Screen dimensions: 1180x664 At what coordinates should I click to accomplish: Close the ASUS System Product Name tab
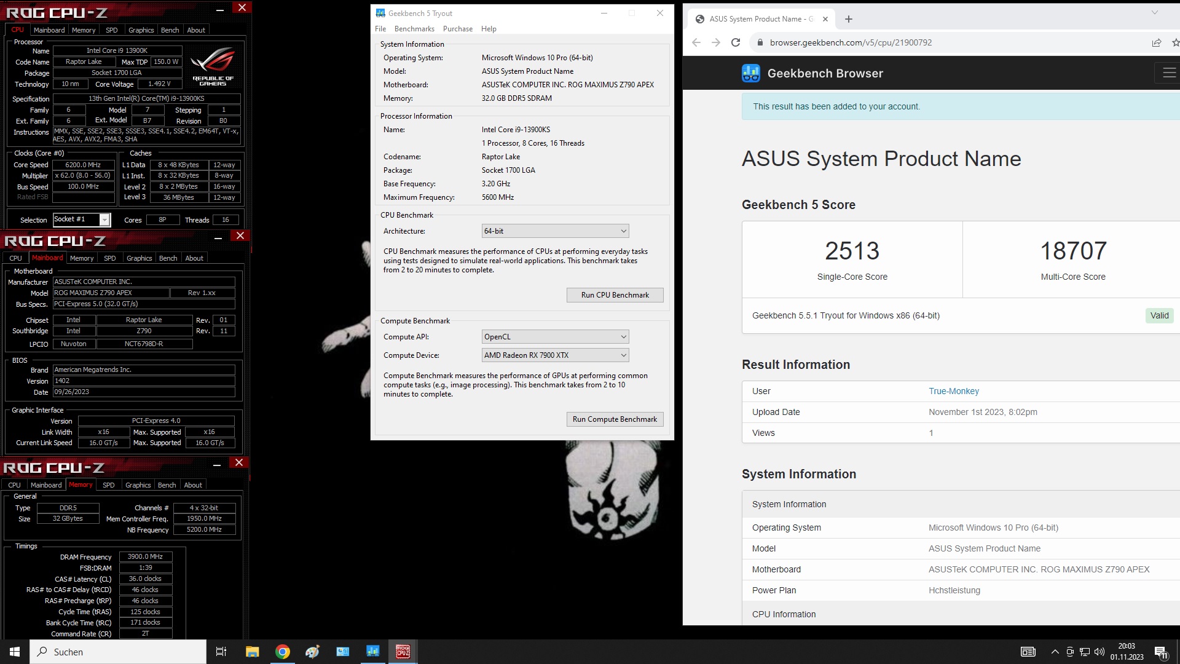(825, 19)
